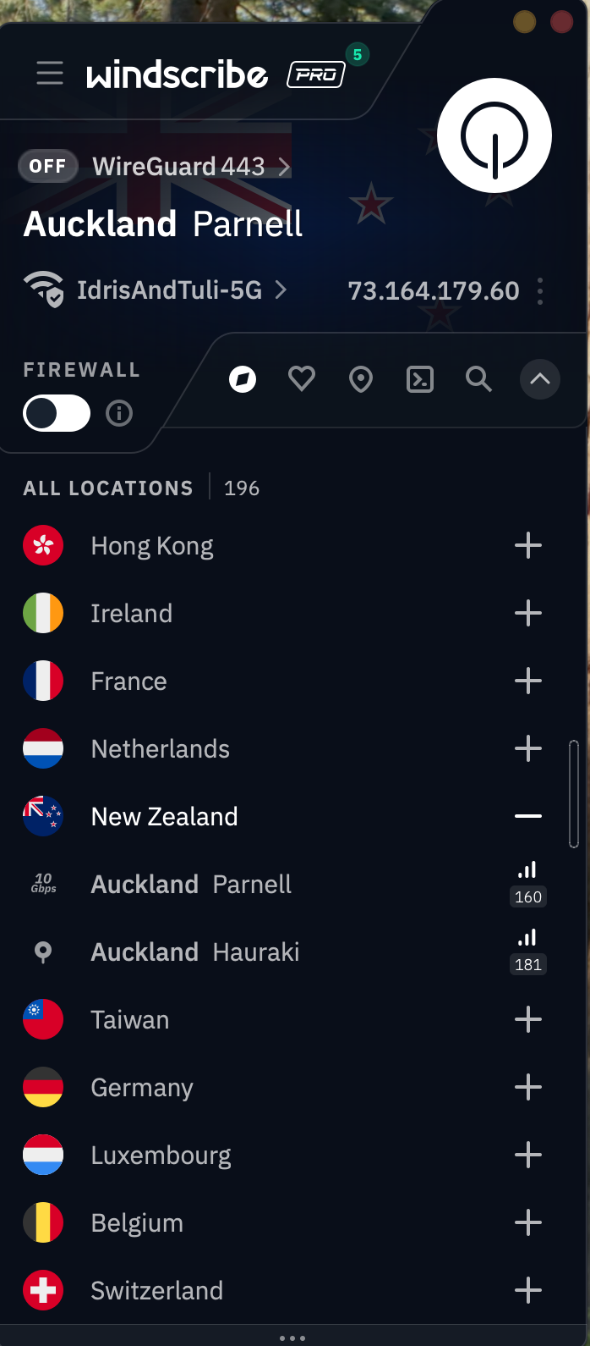Collapse locations list with up chevron

540,379
